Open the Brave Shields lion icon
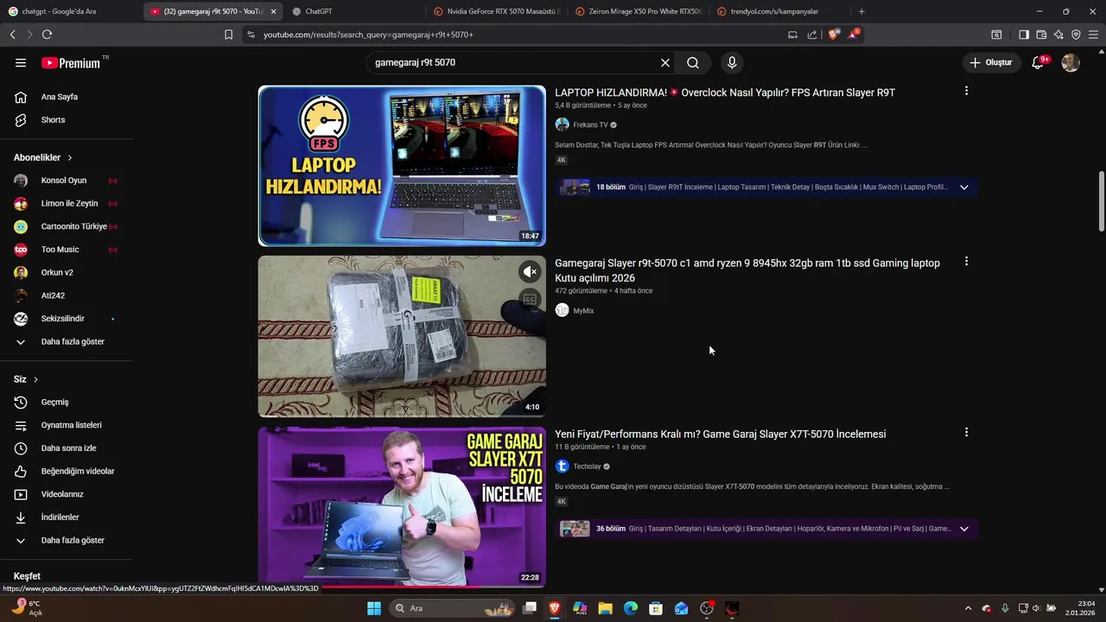 click(x=833, y=35)
